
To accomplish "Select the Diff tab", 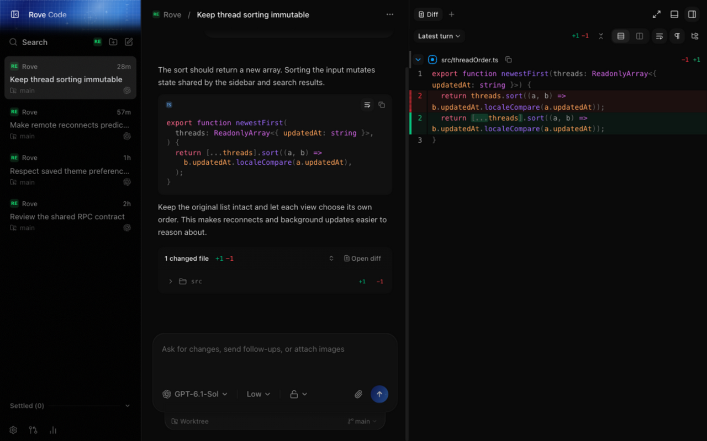I will [x=428, y=14].
